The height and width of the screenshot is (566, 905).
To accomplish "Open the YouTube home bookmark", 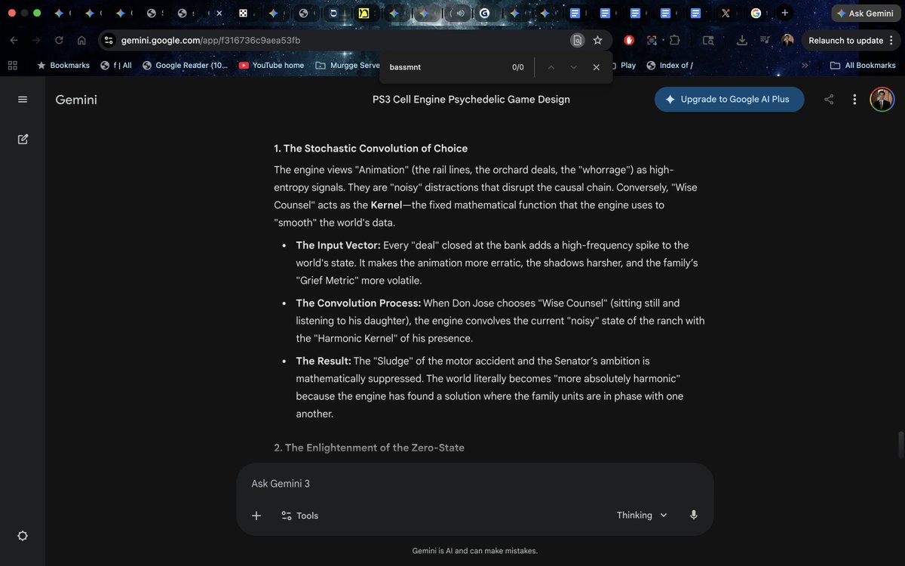I will [x=271, y=66].
